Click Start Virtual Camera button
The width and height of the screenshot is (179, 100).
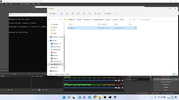166,82
